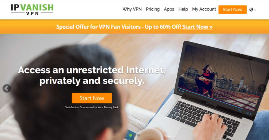The height and width of the screenshot is (140, 269).
Task: Click speaker volume icon on laptop video
Action: 247,113
